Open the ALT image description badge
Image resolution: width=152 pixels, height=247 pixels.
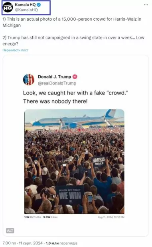pos(10,231)
